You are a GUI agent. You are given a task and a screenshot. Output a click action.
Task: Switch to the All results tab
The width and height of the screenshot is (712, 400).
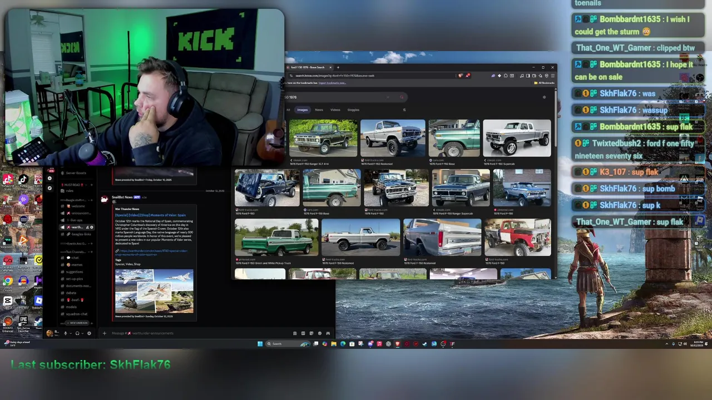[288, 110]
